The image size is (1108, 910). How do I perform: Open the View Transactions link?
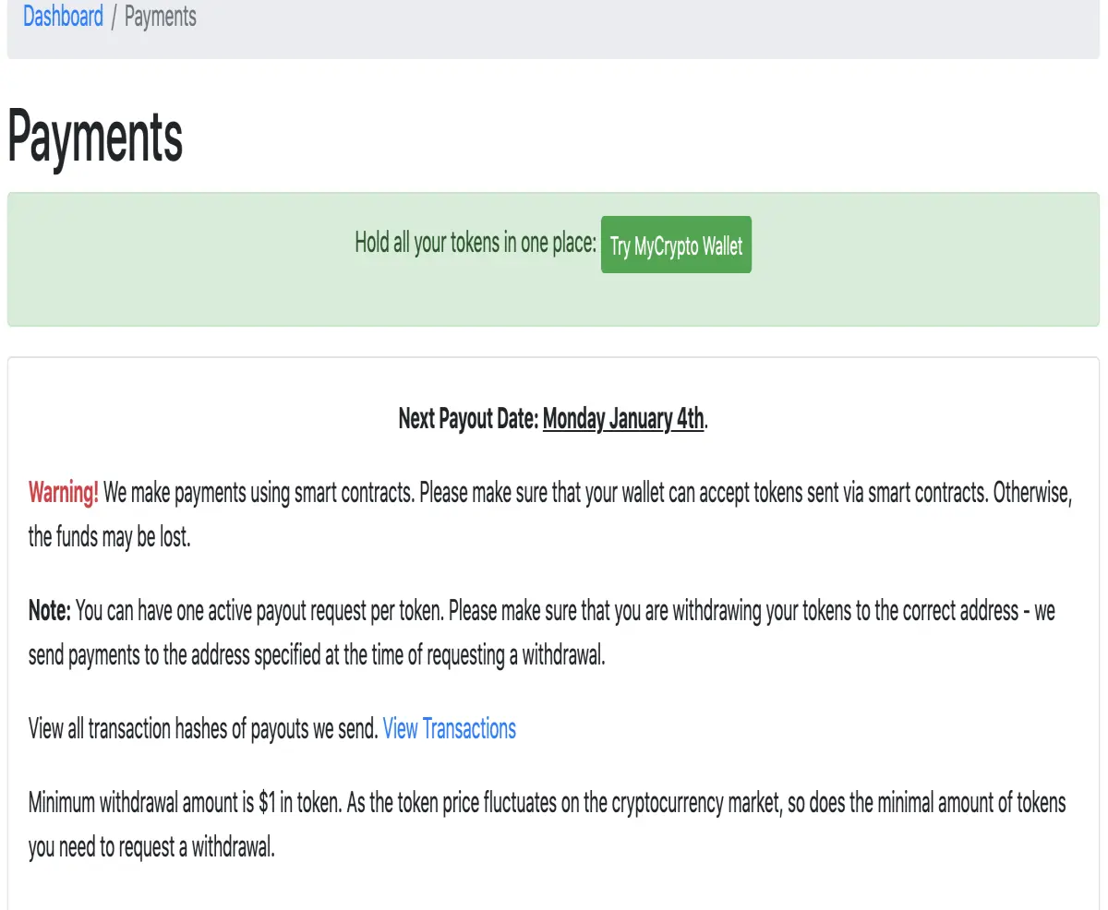(x=449, y=728)
